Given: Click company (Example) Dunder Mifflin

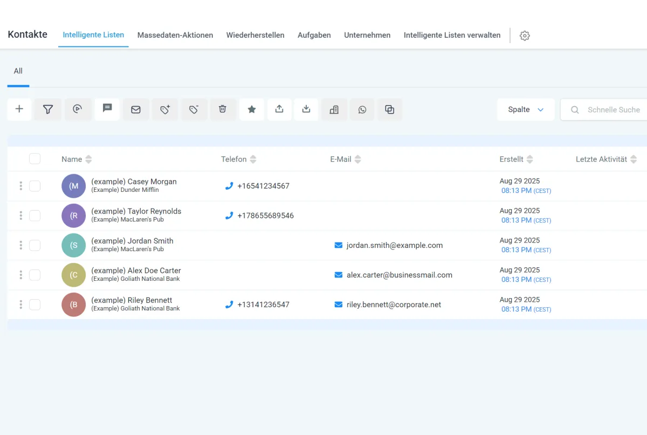Looking at the screenshot, I should [x=125, y=190].
